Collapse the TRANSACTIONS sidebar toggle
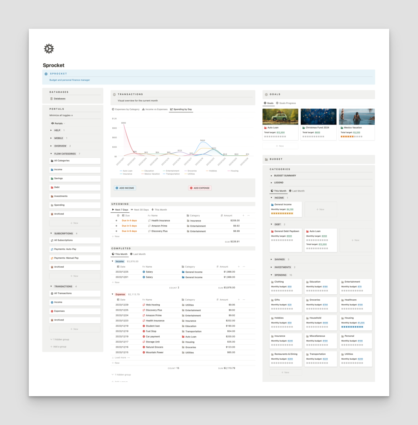418x425 pixels. click(x=51, y=286)
